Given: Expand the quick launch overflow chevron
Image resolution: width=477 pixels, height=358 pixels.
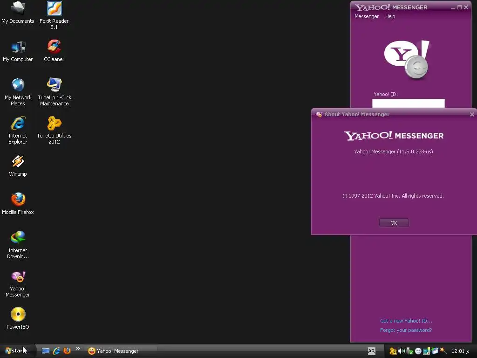Looking at the screenshot, I should [78, 349].
